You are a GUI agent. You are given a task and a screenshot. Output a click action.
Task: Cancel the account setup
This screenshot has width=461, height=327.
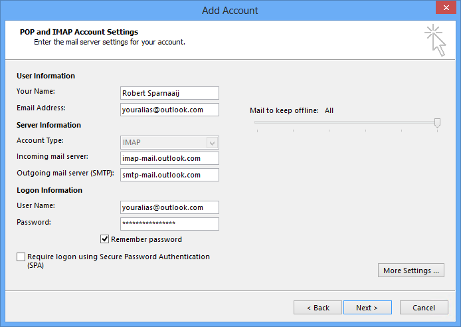pos(424,308)
